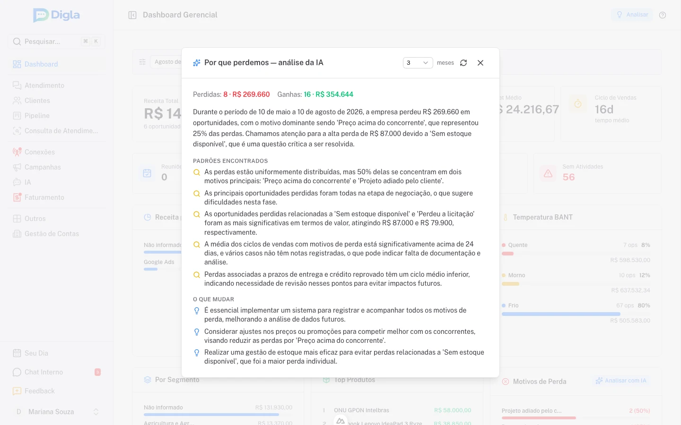This screenshot has width=681, height=425.
Task: Open Clientes section
Action: pos(57,101)
